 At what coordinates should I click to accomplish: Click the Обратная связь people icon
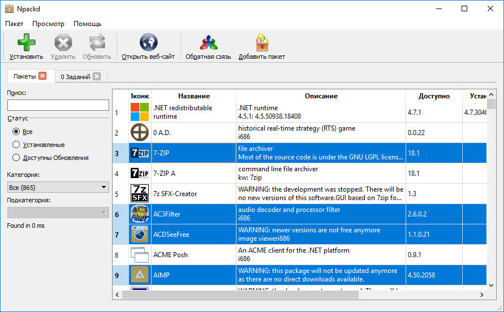pos(208,42)
